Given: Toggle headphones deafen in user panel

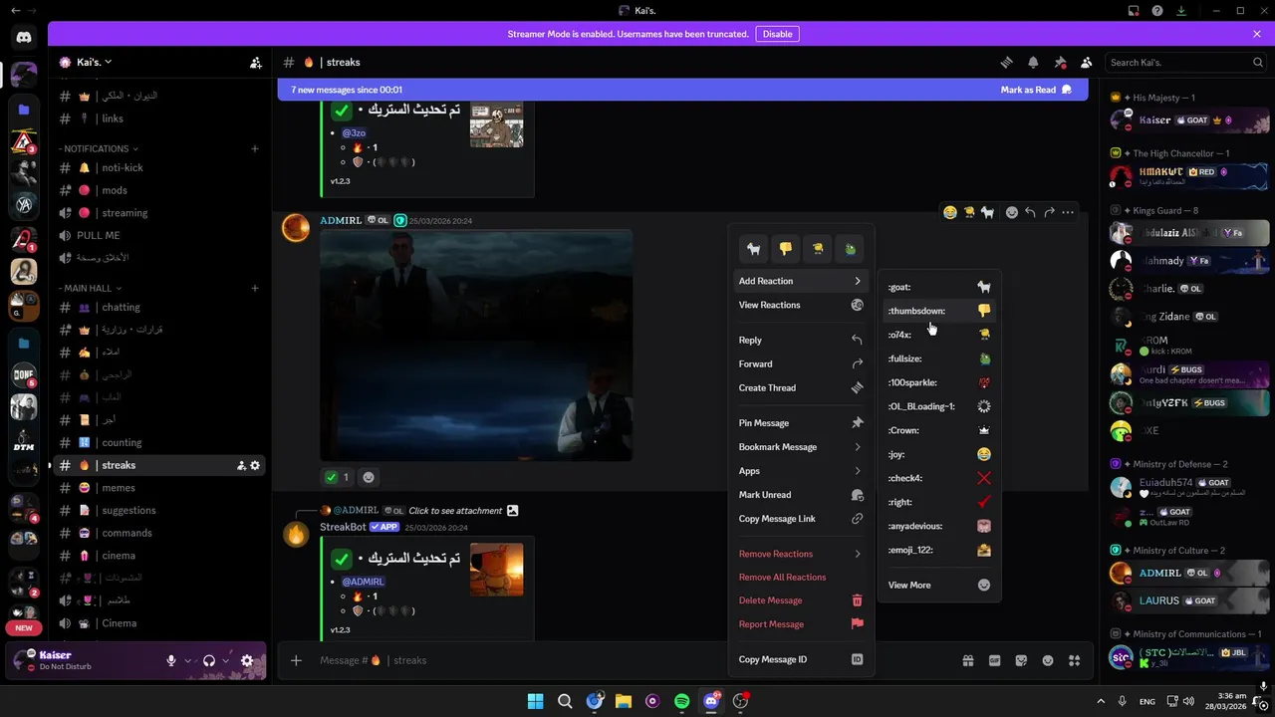Looking at the screenshot, I should [x=209, y=660].
